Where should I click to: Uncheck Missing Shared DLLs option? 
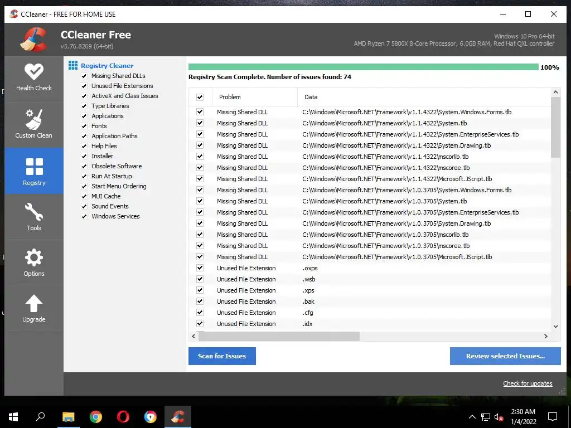coord(84,76)
